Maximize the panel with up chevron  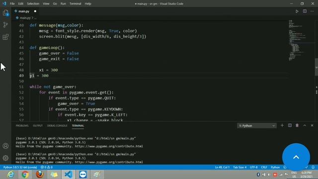point(305,126)
